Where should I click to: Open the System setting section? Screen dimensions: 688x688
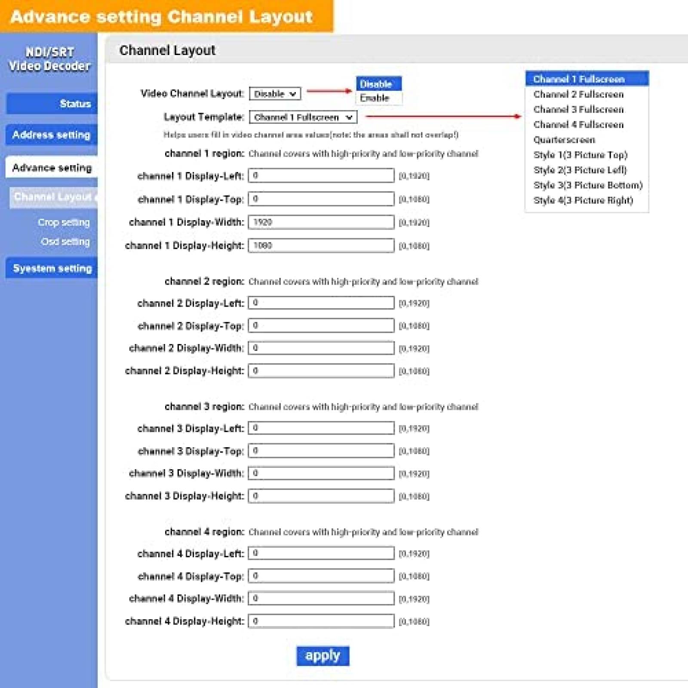coord(52,268)
